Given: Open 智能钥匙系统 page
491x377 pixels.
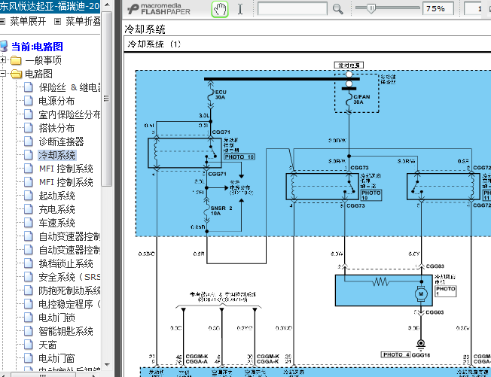Looking at the screenshot, I should pos(66,331).
